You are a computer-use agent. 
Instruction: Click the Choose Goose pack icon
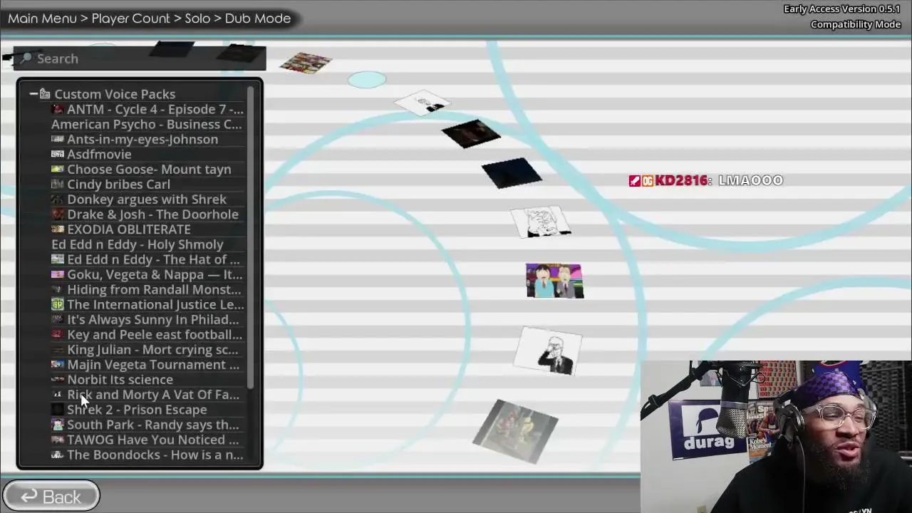[x=58, y=169]
